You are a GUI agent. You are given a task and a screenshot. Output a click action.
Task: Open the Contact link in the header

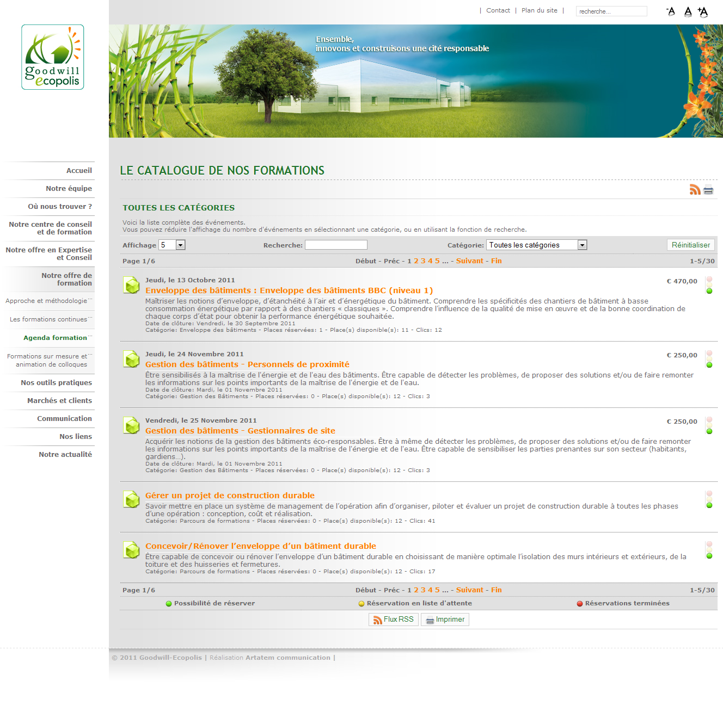pos(498,10)
